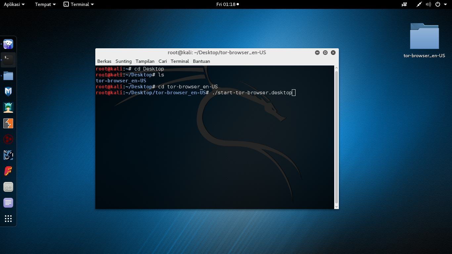The height and width of the screenshot is (254, 452).
Task: Minimize the terminal window
Action: click(x=317, y=53)
